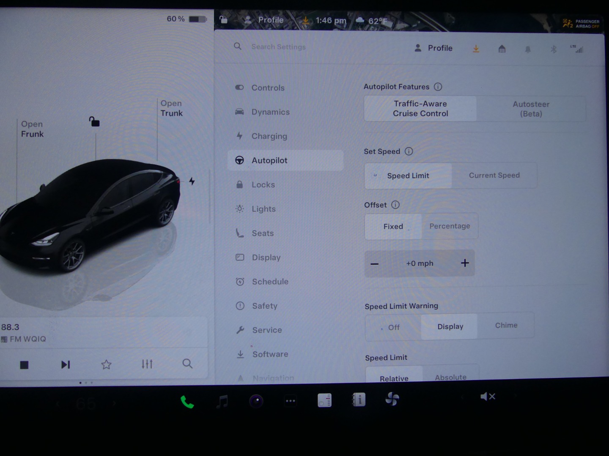Image resolution: width=609 pixels, height=456 pixels.
Task: Open the climate fan icon
Action: [x=392, y=399]
